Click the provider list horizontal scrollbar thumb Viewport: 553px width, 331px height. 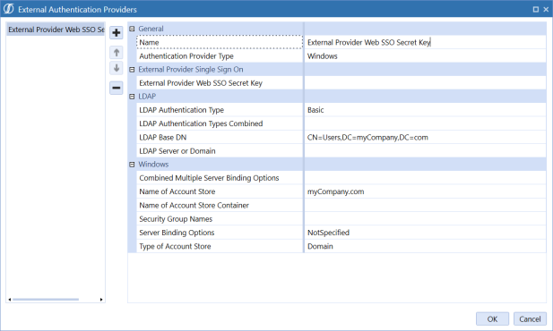pyautogui.click(x=46, y=300)
